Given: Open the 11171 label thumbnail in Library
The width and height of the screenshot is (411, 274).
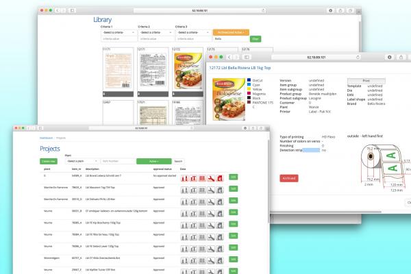Looking at the screenshot, I should point(118,69).
